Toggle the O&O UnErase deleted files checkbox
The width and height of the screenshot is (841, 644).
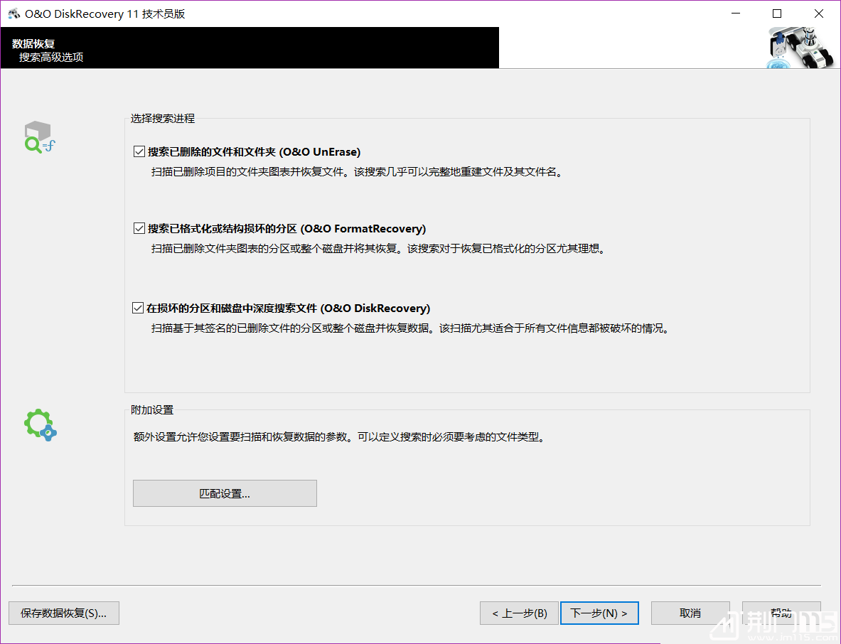tap(139, 151)
